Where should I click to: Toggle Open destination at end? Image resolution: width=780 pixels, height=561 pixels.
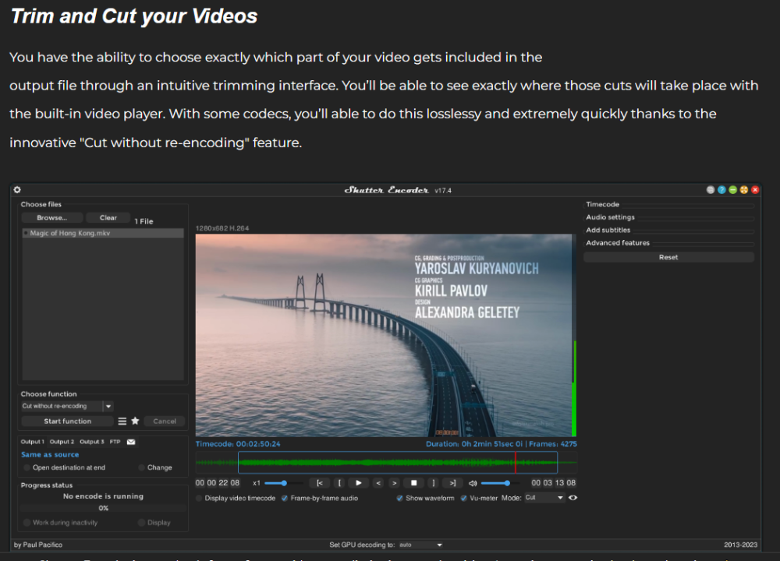(27, 467)
